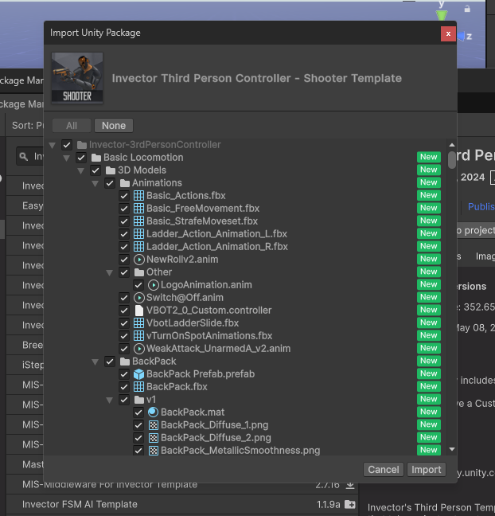The width and height of the screenshot is (495, 516).
Task: Collapse the 3D Models folder arrow
Action: point(81,170)
